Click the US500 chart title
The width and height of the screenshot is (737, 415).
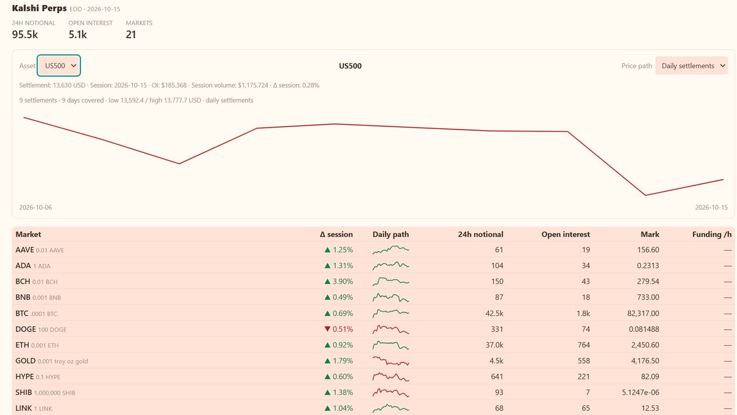point(350,66)
